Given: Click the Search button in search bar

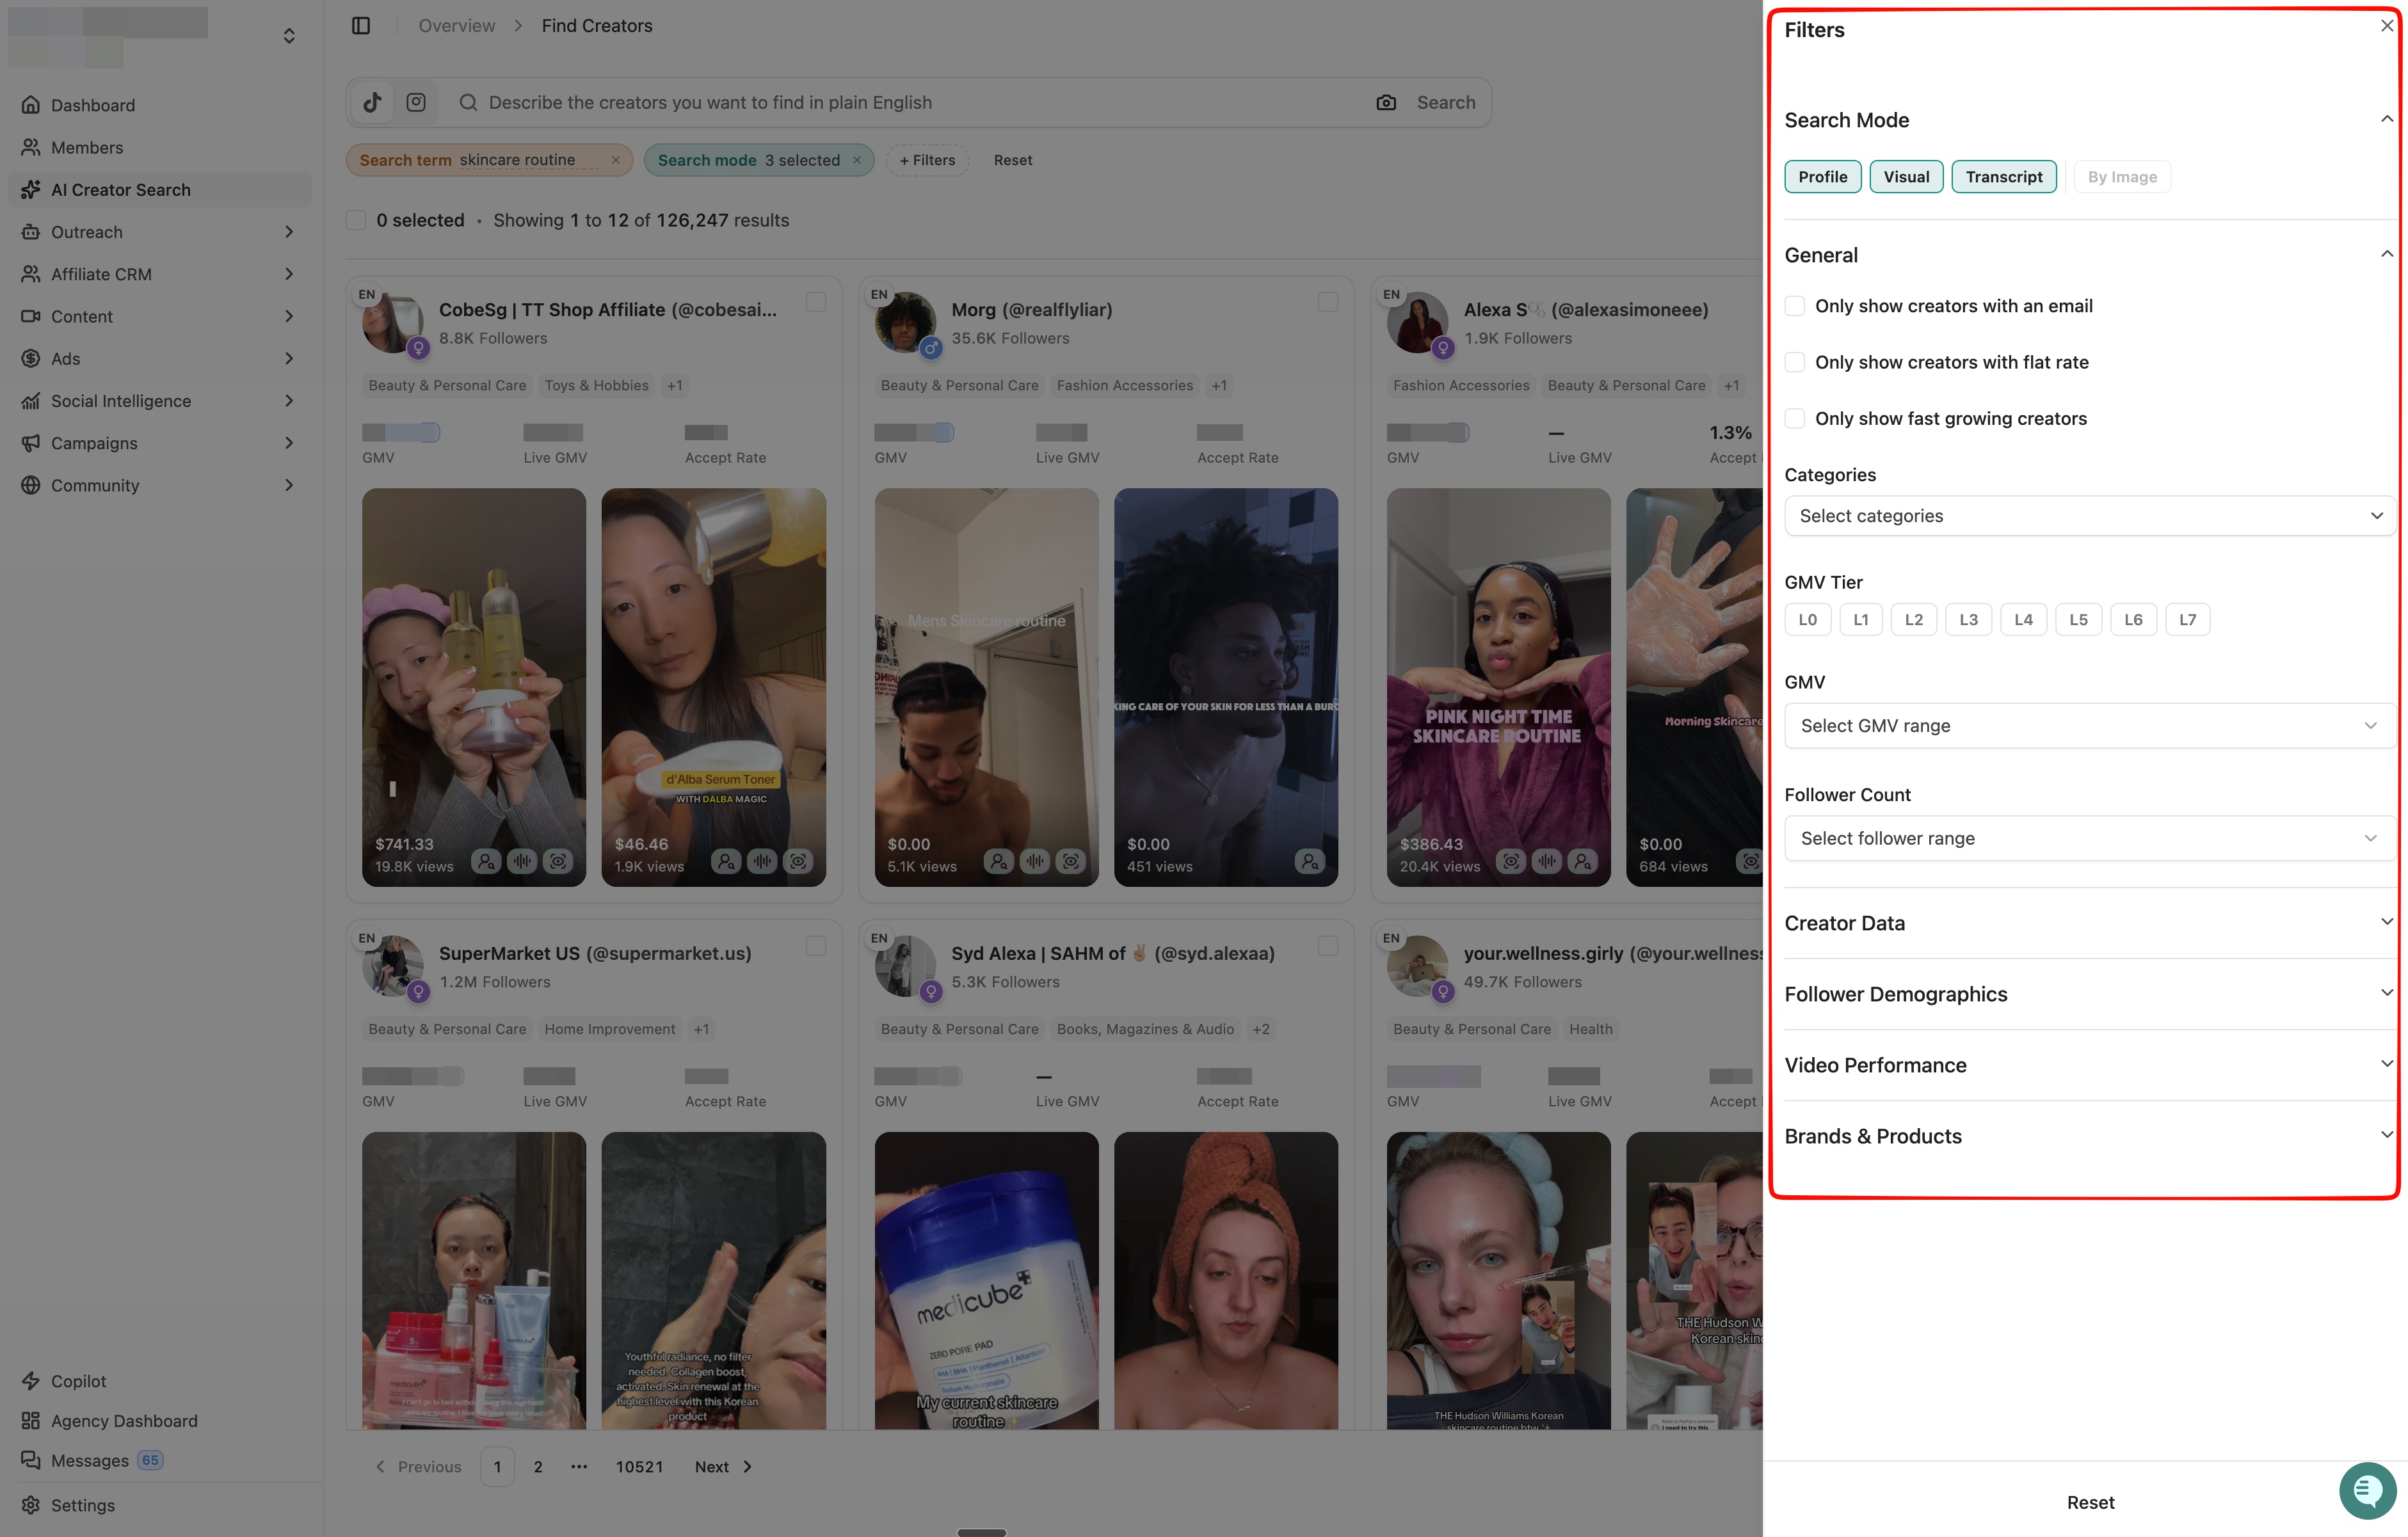Looking at the screenshot, I should point(1445,102).
